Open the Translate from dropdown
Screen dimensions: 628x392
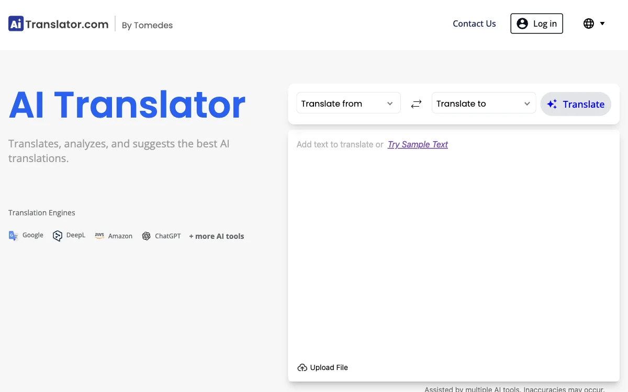[x=348, y=103]
